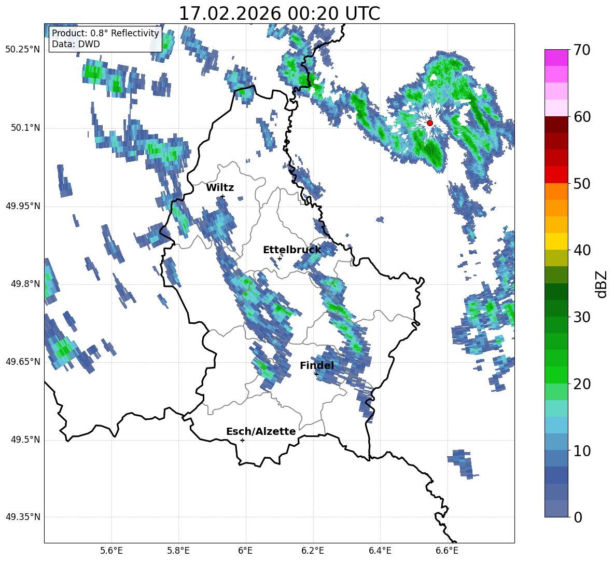Click the Wiltz location cross marker
The width and height of the screenshot is (614, 561).
tap(223, 196)
